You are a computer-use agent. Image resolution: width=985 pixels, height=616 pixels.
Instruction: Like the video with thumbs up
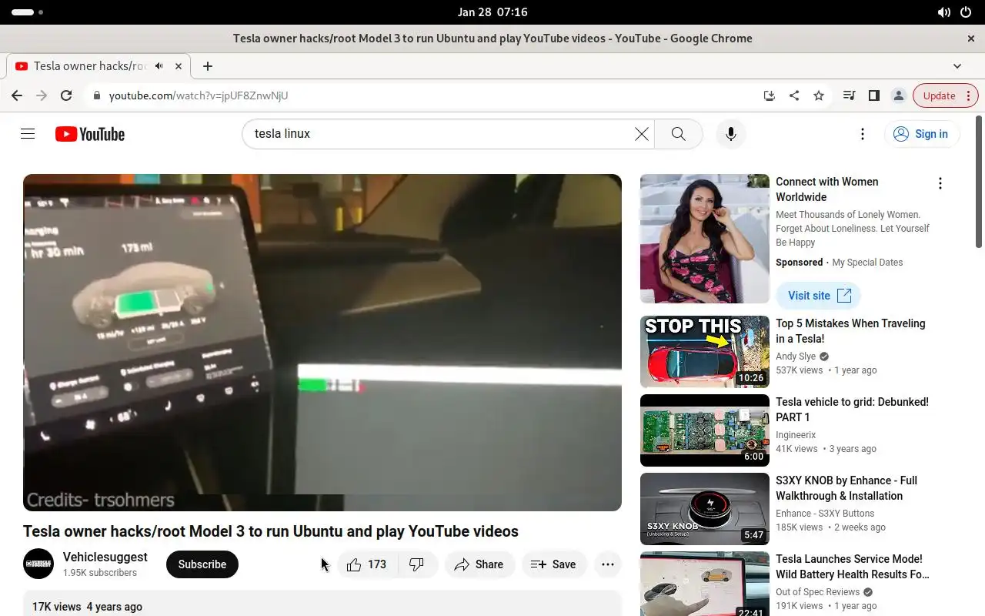(x=367, y=564)
